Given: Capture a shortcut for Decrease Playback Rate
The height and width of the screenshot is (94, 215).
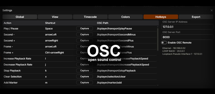Looking at the screenshot, I should 85,64.
